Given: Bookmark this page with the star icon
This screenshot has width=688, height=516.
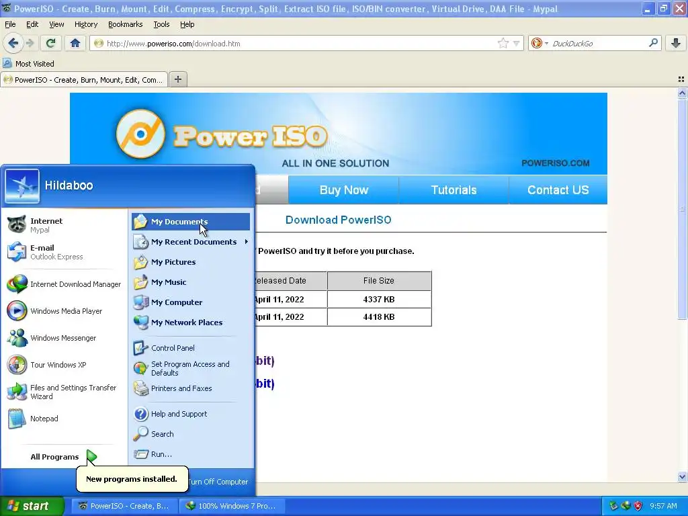Looking at the screenshot, I should point(503,43).
